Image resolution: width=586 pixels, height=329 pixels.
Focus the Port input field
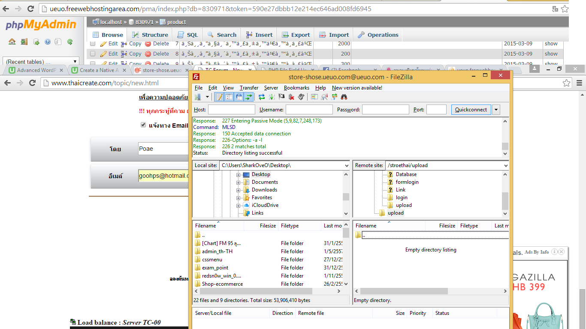(436, 110)
